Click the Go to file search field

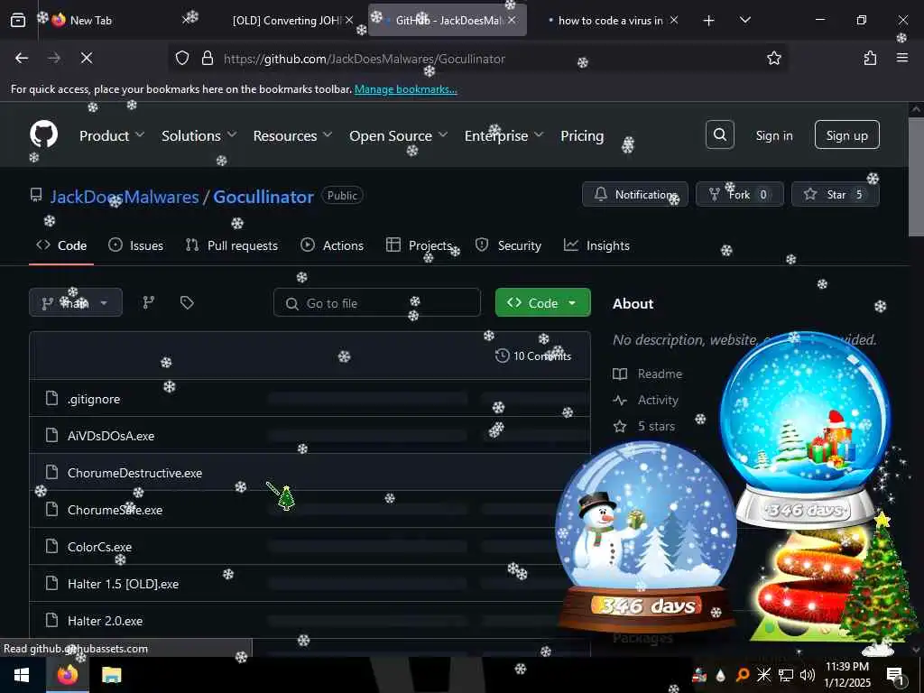376,302
